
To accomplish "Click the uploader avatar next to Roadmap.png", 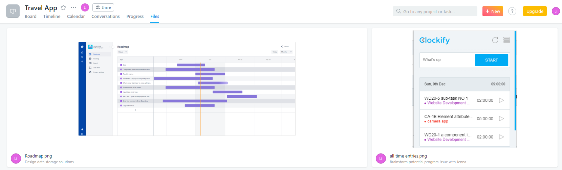I will (16, 159).
